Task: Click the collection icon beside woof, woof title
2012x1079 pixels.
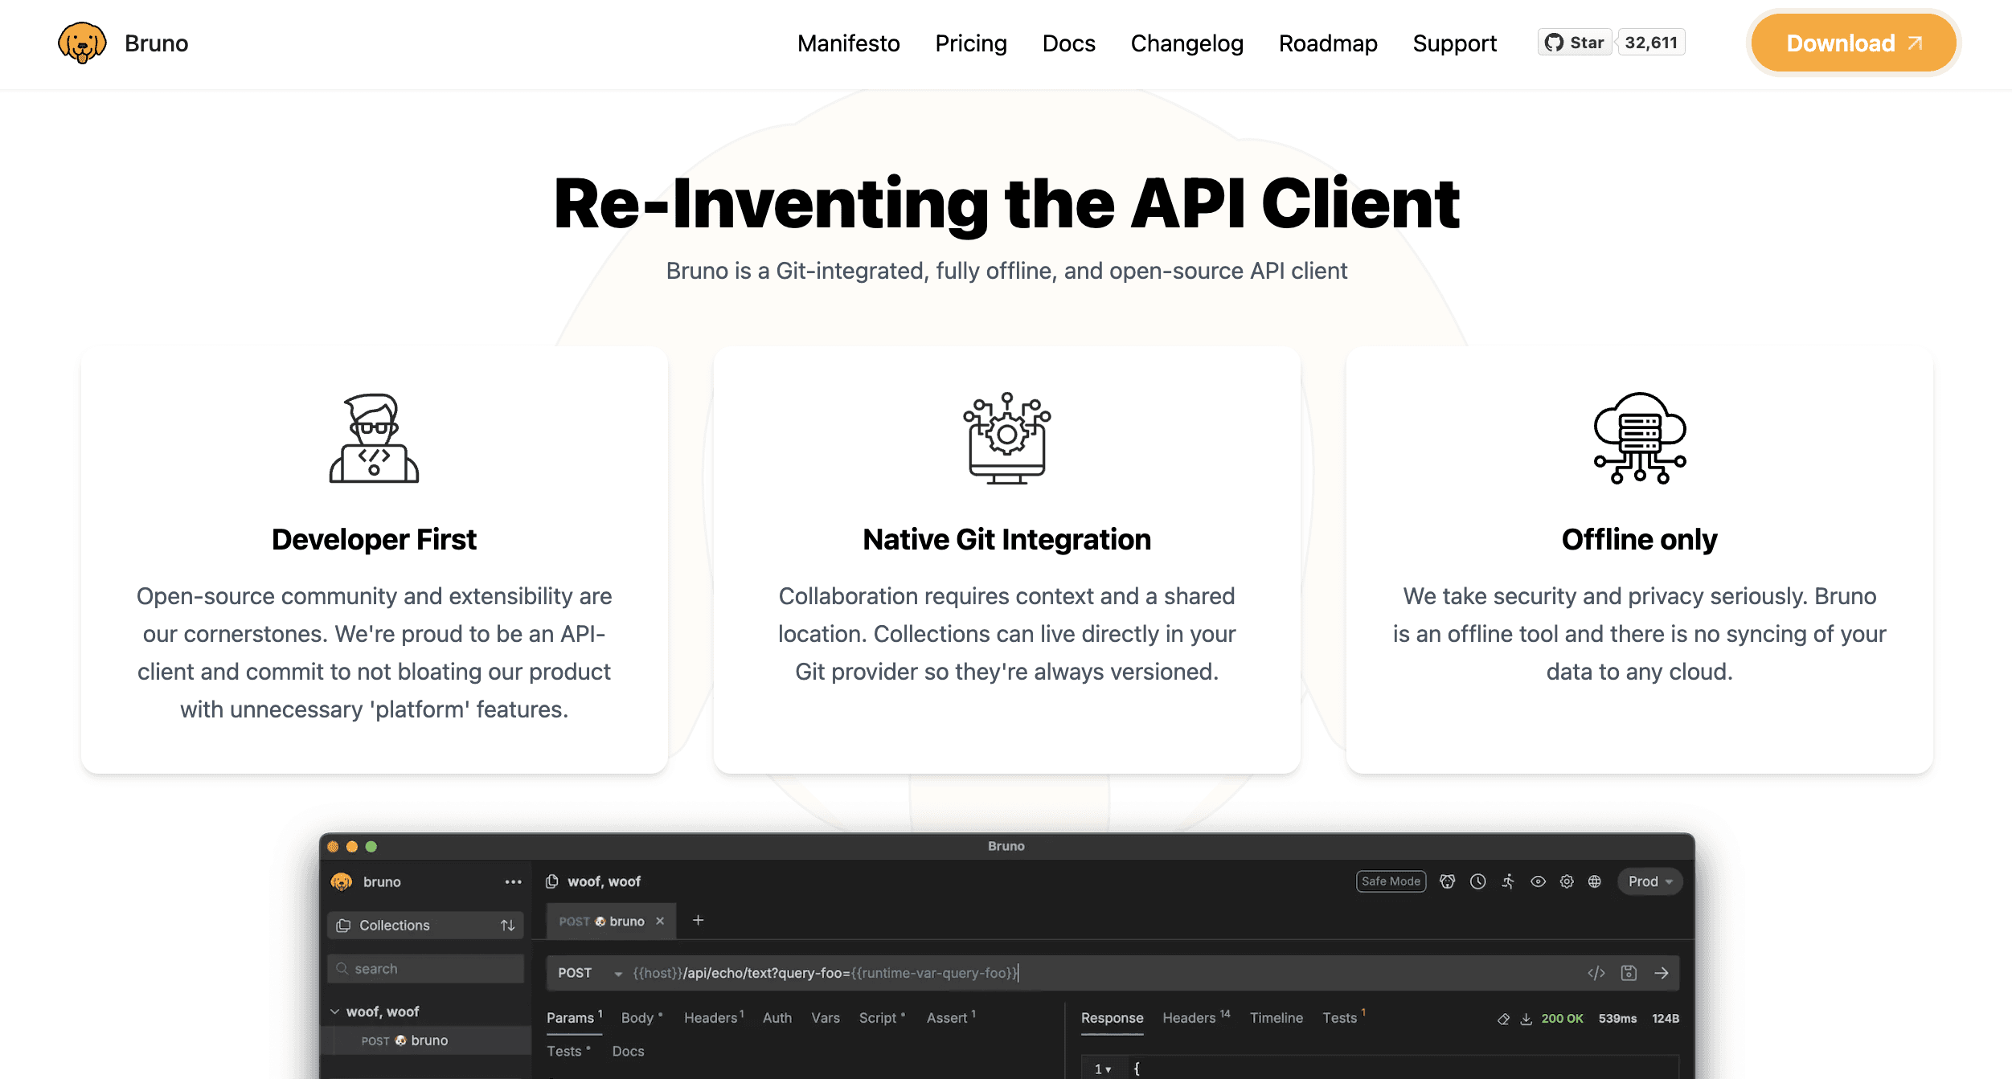Action: click(x=552, y=881)
